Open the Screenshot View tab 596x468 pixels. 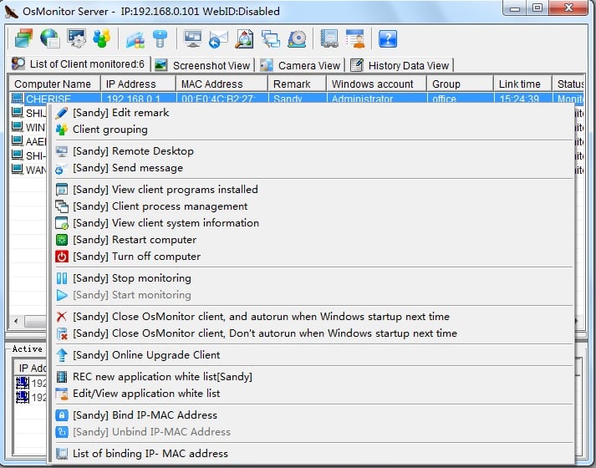[203, 65]
